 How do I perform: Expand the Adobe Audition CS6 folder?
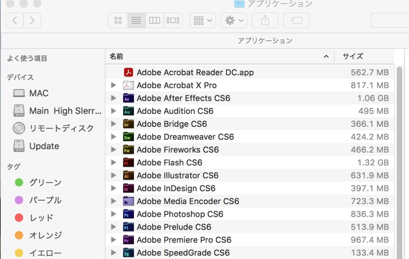pos(114,111)
